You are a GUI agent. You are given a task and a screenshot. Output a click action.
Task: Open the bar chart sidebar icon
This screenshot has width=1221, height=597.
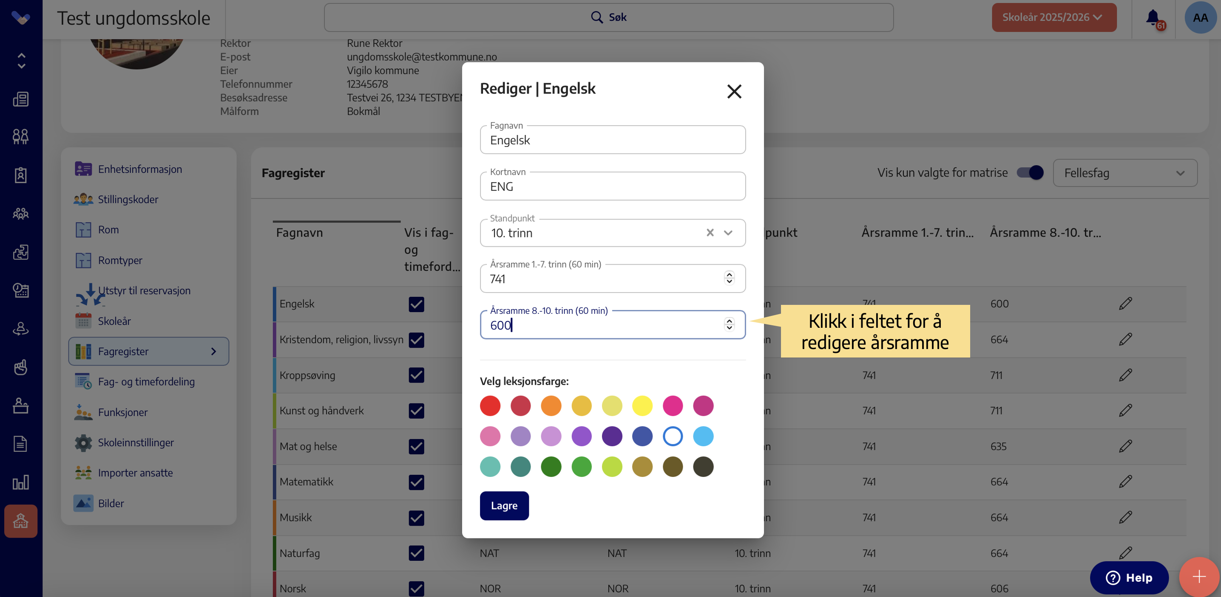21,482
